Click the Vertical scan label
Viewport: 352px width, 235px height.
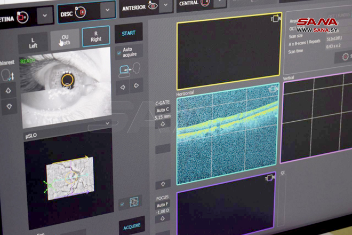(289, 79)
